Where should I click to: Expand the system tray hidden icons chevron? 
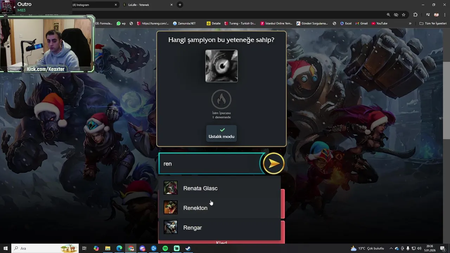pos(391,248)
